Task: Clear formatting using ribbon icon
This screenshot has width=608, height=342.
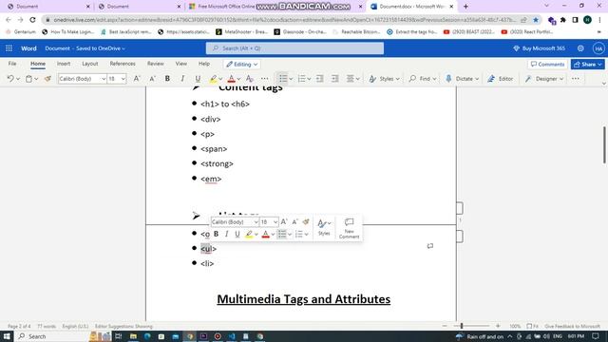Action: (250, 79)
